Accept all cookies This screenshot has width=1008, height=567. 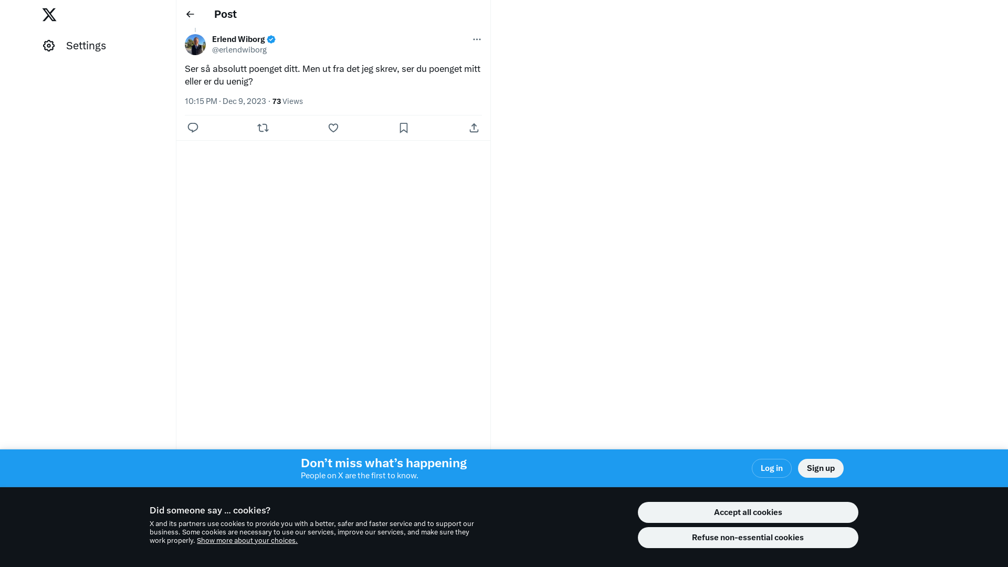coord(748,512)
